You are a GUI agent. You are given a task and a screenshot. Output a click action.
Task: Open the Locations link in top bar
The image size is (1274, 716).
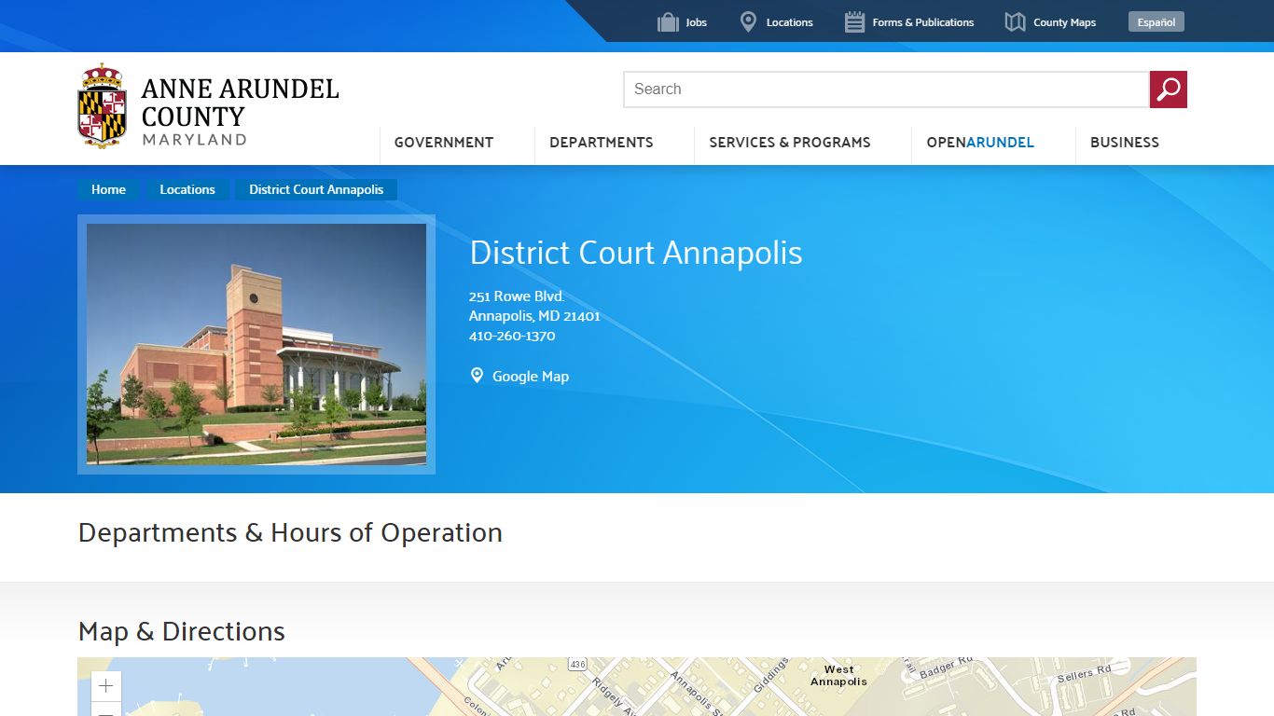coord(790,22)
